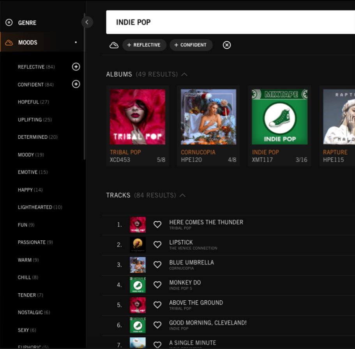The width and height of the screenshot is (355, 349).
Task: Click the Genre circle icon in sidebar
Action: pos(9,23)
